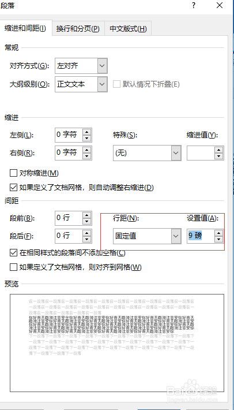Click the paragraph preview box
The height and width of the screenshot is (410, 234).
[x=117, y=343]
